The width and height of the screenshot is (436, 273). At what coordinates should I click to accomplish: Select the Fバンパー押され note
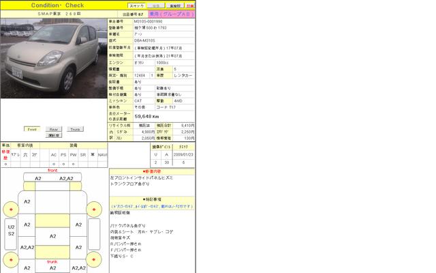[x=125, y=250]
